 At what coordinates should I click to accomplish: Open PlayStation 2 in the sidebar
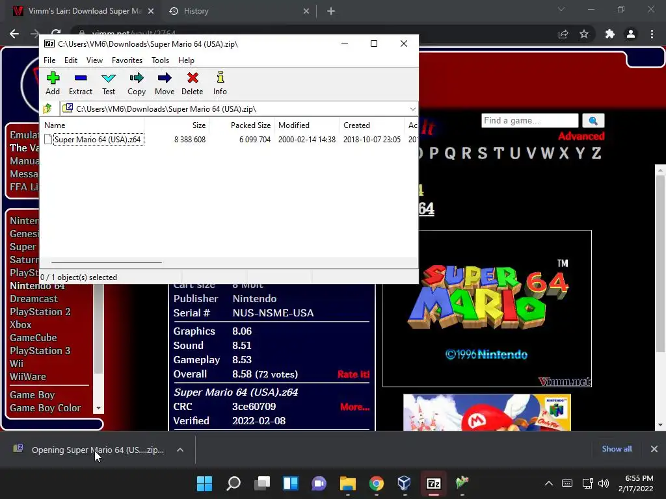(x=40, y=312)
